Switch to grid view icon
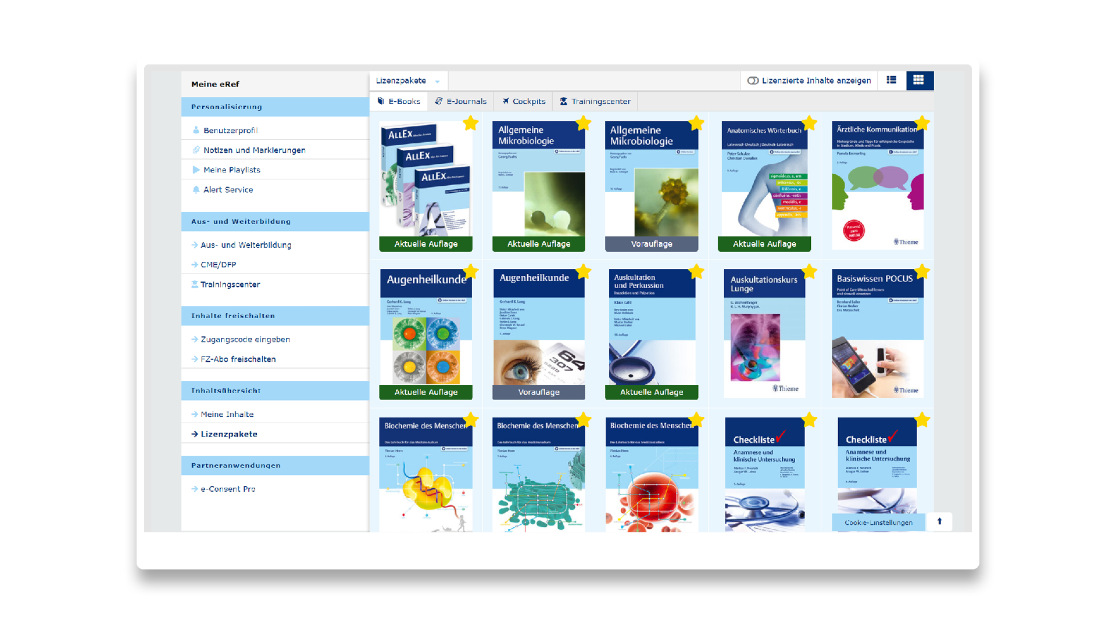Screen dimensions: 1116x627 (919, 80)
